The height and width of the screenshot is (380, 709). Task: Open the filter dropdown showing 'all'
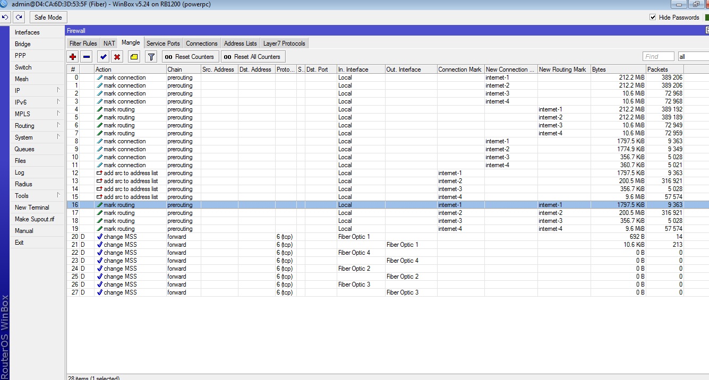point(693,56)
